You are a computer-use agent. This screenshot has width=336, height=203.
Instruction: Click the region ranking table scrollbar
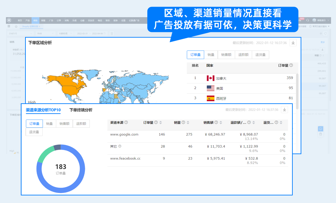click(x=297, y=91)
